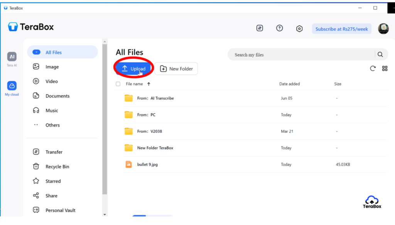Screen dimensions: 395x225
Task: Click the Mar 21 date cell
Action: click(x=287, y=131)
